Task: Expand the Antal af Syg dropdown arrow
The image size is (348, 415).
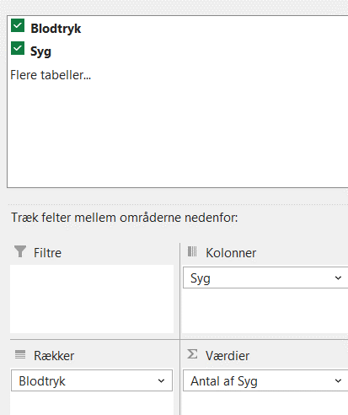Action: [x=338, y=380]
